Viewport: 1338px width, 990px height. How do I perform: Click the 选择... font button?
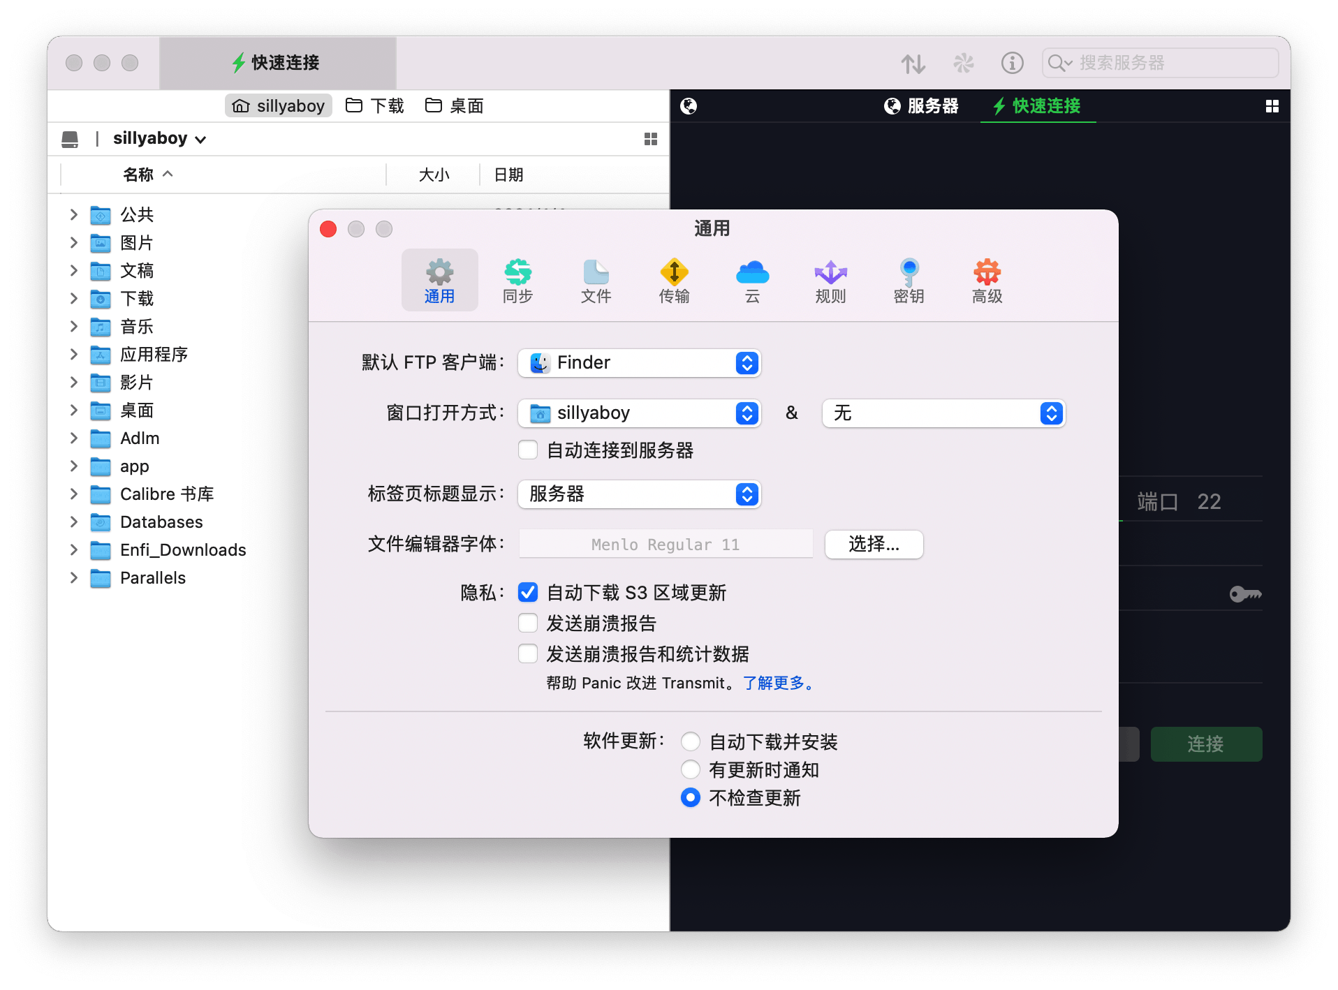click(x=874, y=545)
